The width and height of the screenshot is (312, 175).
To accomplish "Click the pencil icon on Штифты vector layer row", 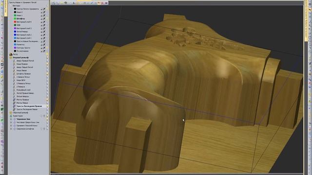I will (x=44, y=18).
